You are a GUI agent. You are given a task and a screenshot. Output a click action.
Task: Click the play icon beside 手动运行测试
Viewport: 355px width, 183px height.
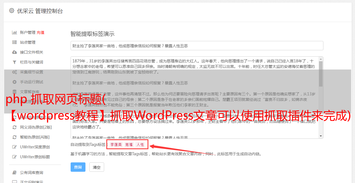15,82
